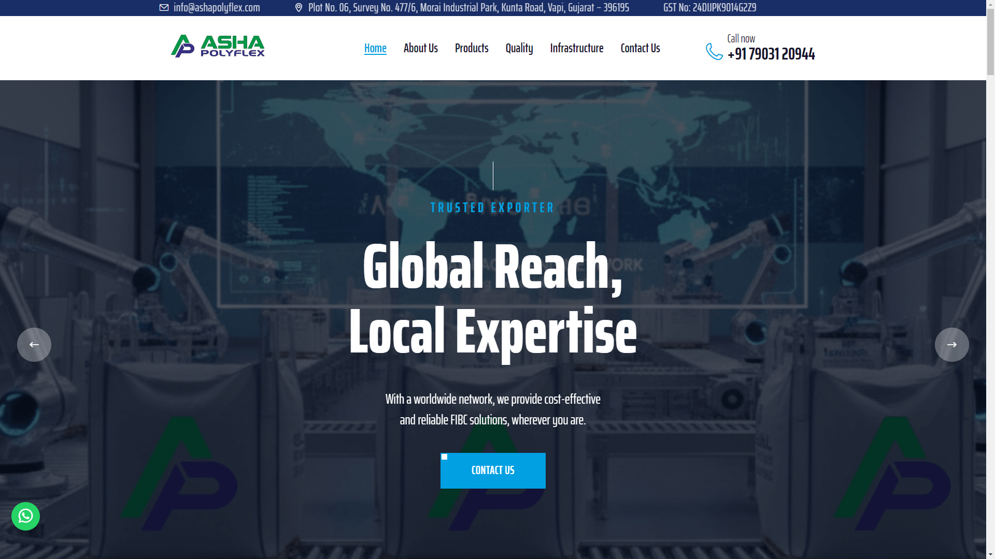Click the Asha Polyflex logo
Screen dimensions: 995x559
tap(218, 46)
